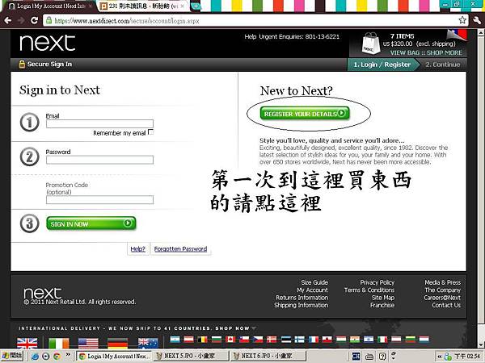Click the Ireland flag
Viewport: 485px width, 363px height.
coord(59,343)
